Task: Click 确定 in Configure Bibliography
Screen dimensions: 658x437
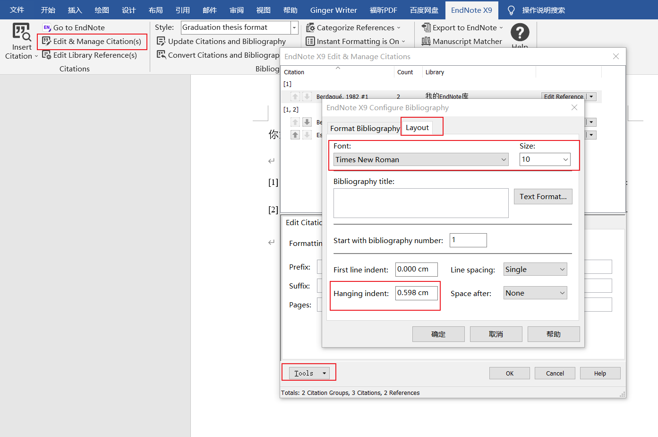Action: pyautogui.click(x=438, y=334)
